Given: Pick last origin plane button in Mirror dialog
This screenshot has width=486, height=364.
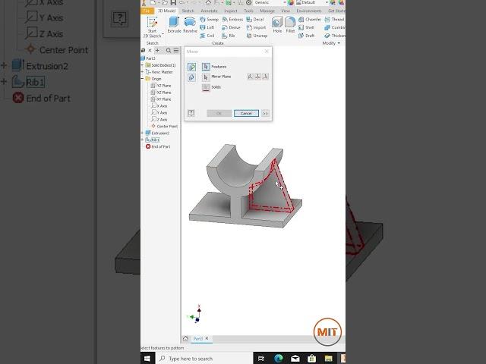Looking at the screenshot, I should (x=265, y=77).
